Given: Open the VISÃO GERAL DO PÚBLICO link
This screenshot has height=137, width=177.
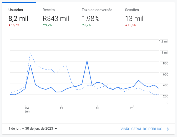Looking at the screenshot, I should point(141,129).
